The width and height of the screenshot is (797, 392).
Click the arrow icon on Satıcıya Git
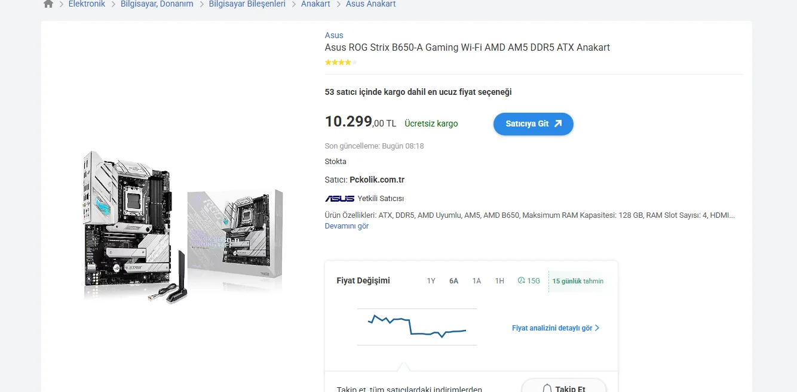[558, 124]
